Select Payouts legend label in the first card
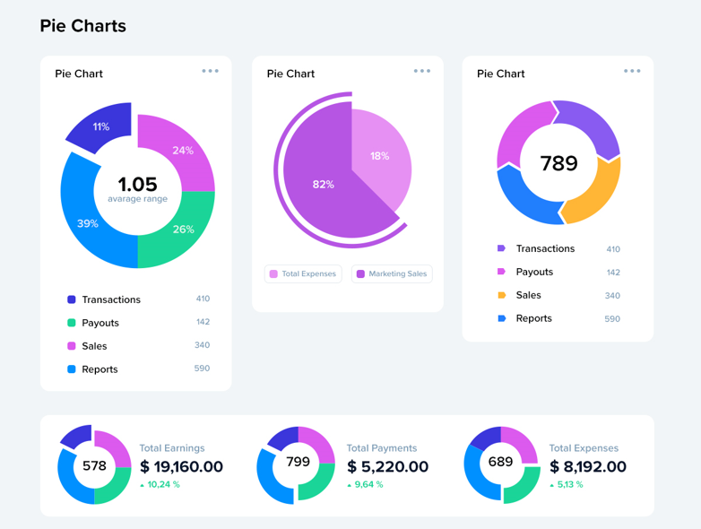 pos(100,323)
